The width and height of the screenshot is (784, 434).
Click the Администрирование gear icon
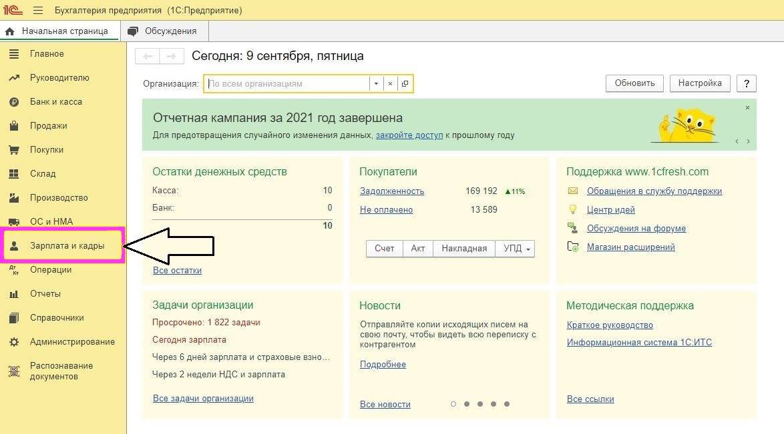[x=14, y=342]
